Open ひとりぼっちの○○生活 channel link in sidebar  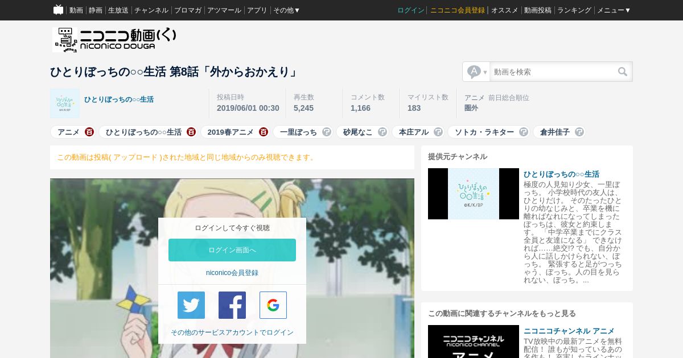[x=561, y=174]
